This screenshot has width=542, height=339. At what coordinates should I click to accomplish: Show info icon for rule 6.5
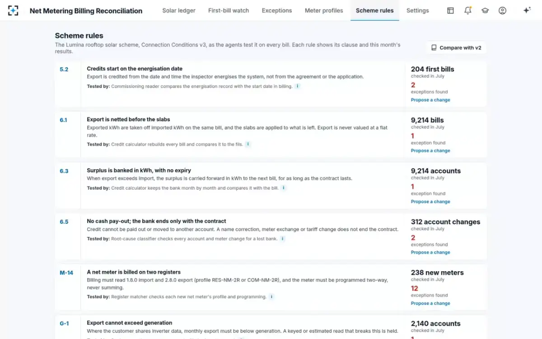pos(283,239)
